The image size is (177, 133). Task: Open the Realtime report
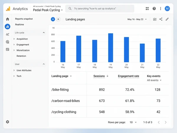pyautogui.click(x=19, y=24)
